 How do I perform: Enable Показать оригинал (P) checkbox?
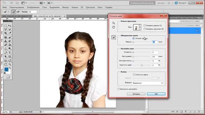tap(144, 29)
